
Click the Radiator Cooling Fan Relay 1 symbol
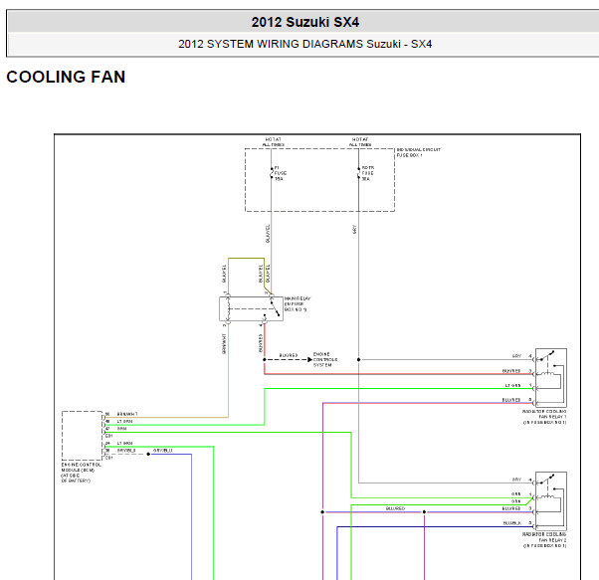click(x=550, y=378)
